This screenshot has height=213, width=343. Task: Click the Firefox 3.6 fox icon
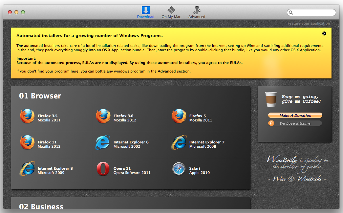(103, 116)
